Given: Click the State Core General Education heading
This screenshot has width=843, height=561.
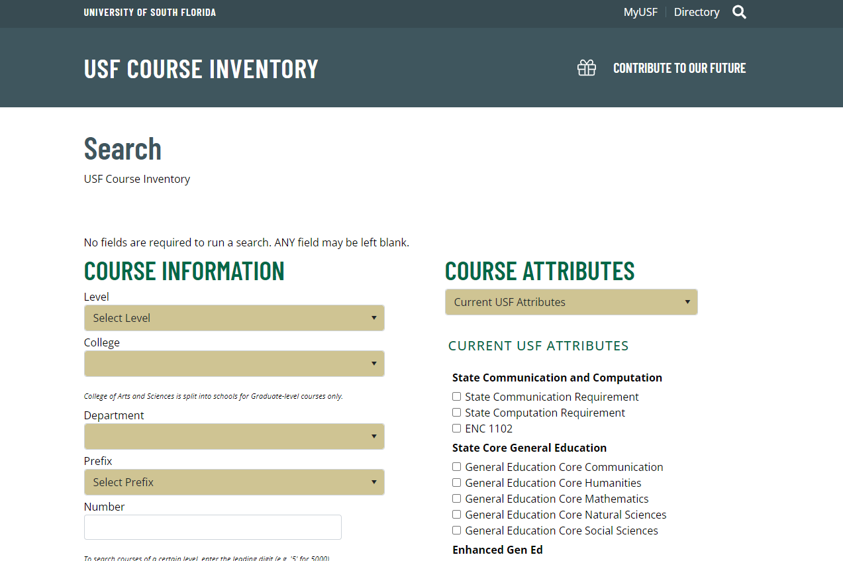Looking at the screenshot, I should (529, 448).
